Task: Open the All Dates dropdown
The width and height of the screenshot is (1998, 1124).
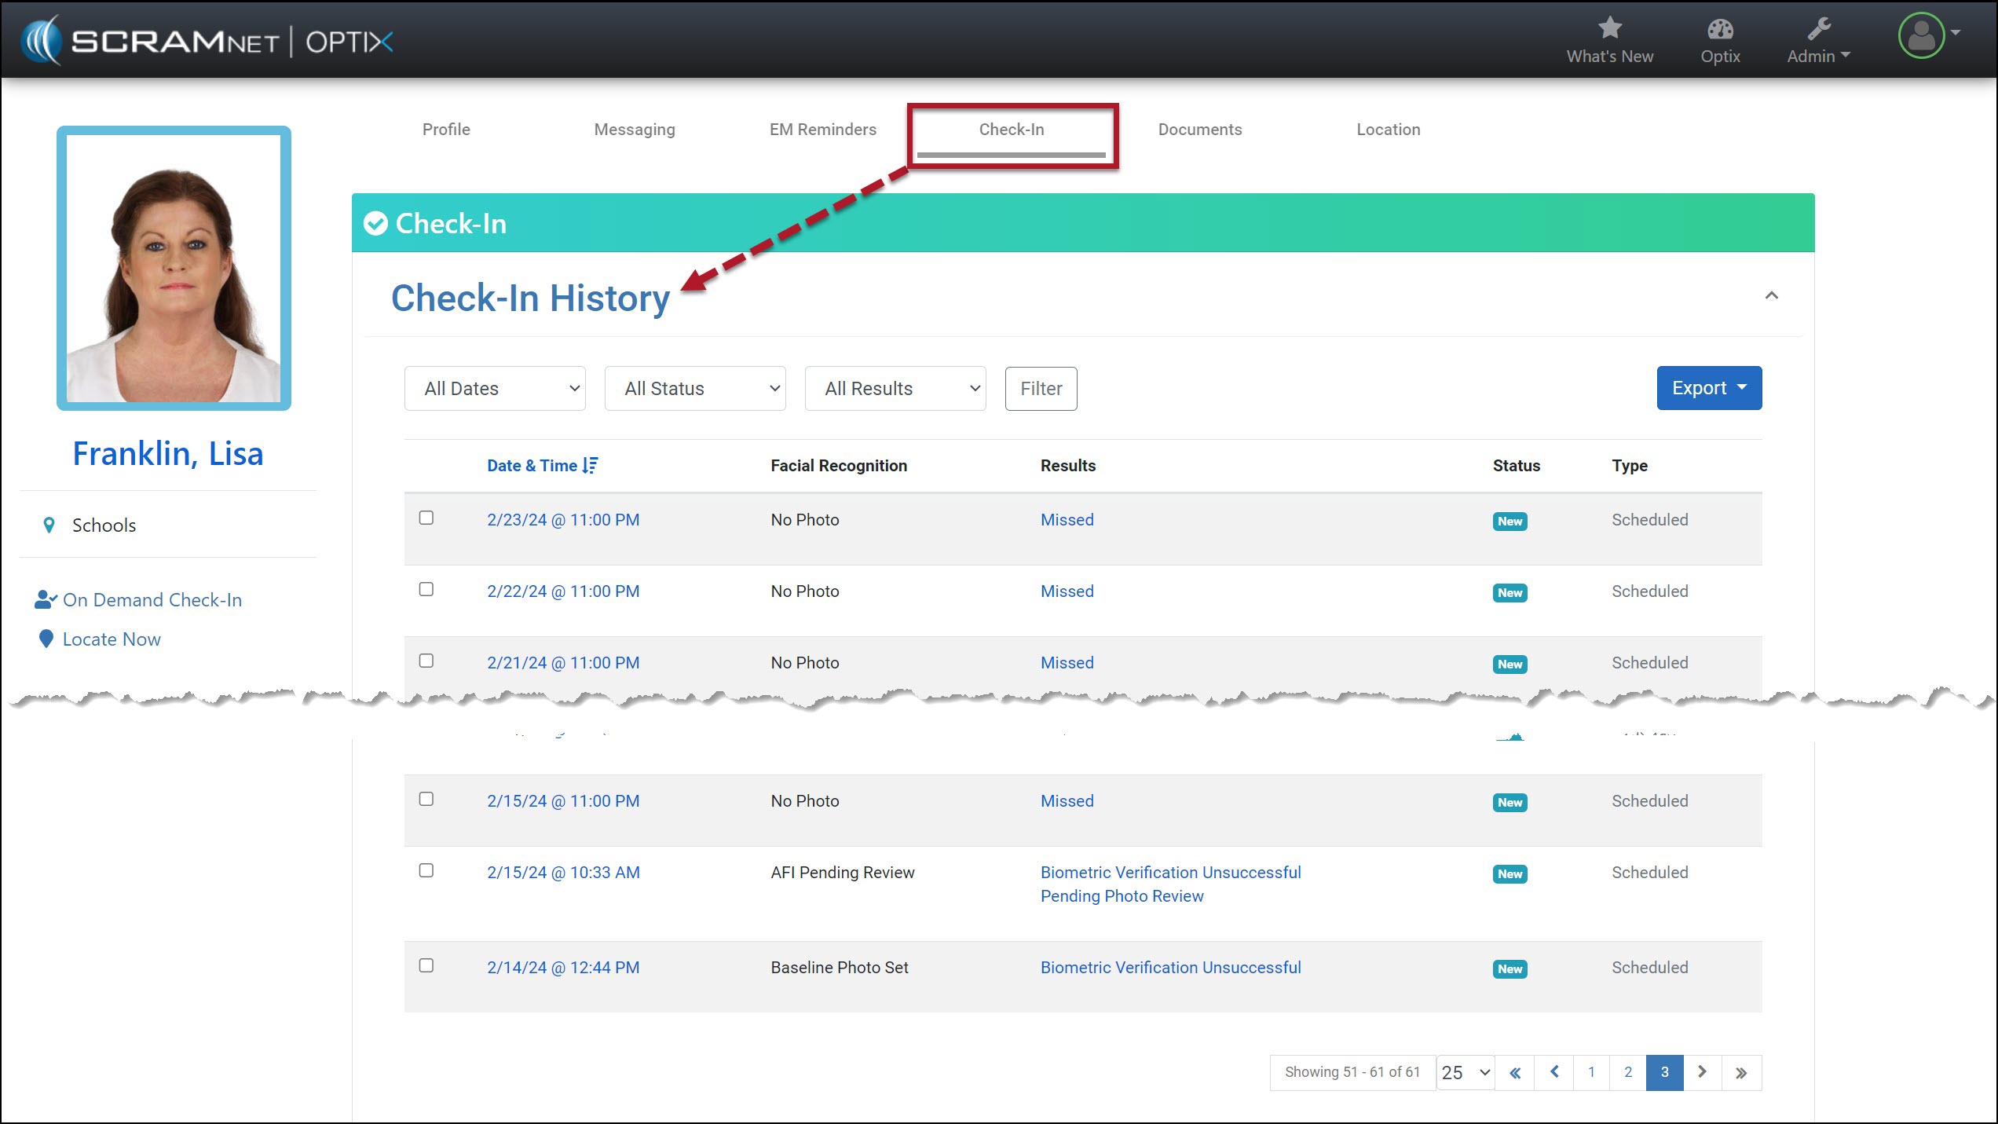Action: point(495,389)
